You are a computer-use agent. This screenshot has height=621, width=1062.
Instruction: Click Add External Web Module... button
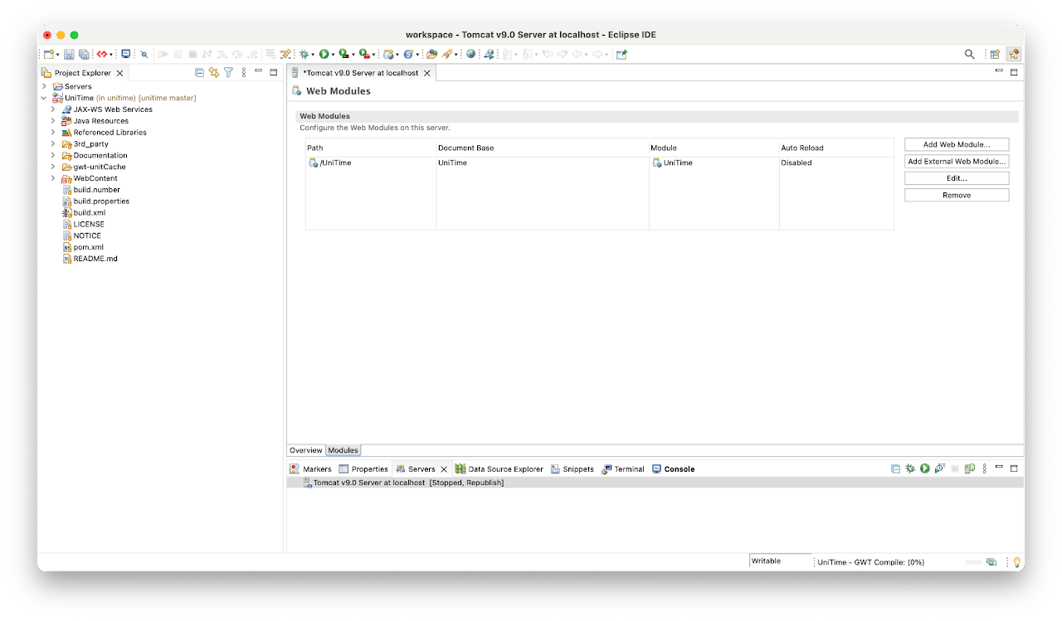[x=957, y=162]
